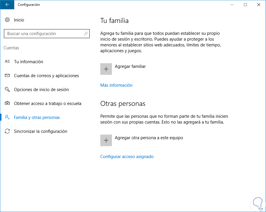
Task: Select Familia y otras personas menu item
Action: 37,117
